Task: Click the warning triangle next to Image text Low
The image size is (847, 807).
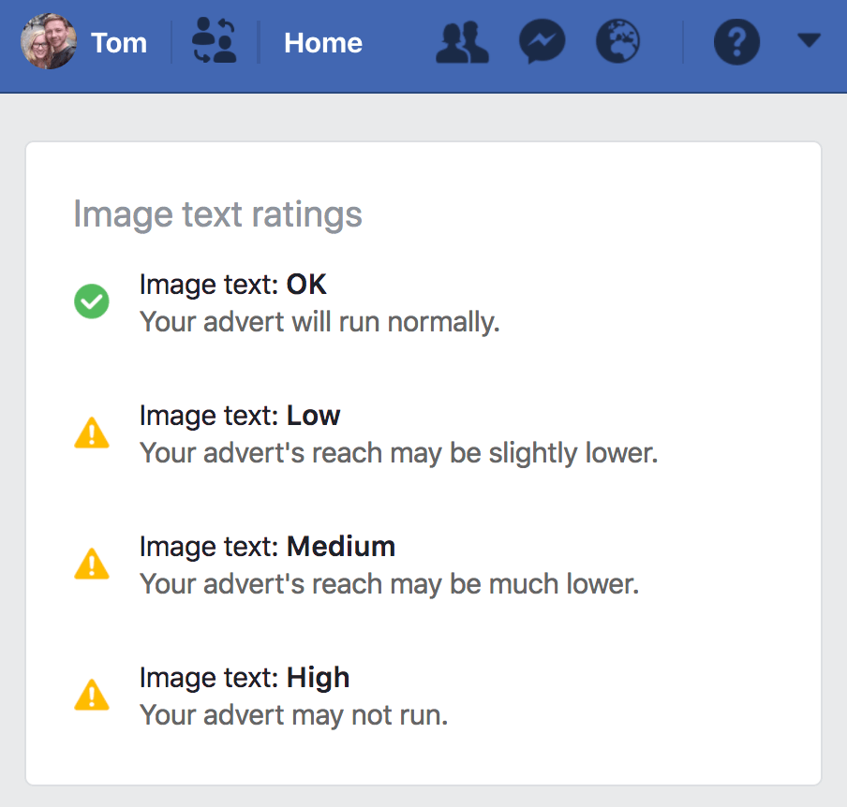Action: pos(91,433)
